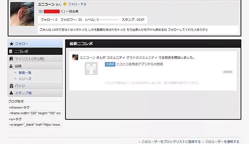Viewport: 249px width, 144px height.
Task: Click the ブログ貼付 label
Action: 16,101
